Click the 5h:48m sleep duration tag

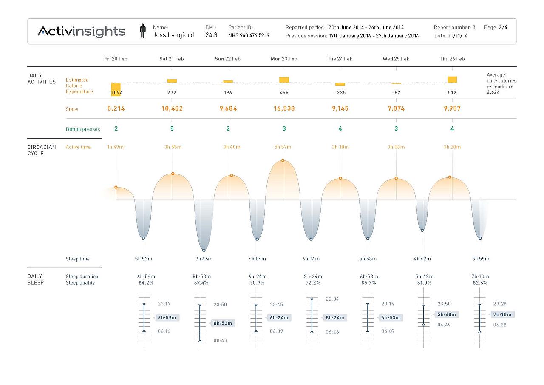(x=446, y=314)
